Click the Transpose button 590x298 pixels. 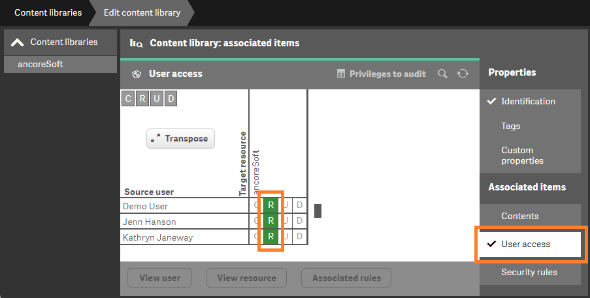[180, 138]
